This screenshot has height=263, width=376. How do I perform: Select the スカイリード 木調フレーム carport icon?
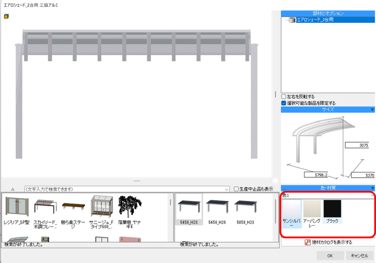click(45, 207)
